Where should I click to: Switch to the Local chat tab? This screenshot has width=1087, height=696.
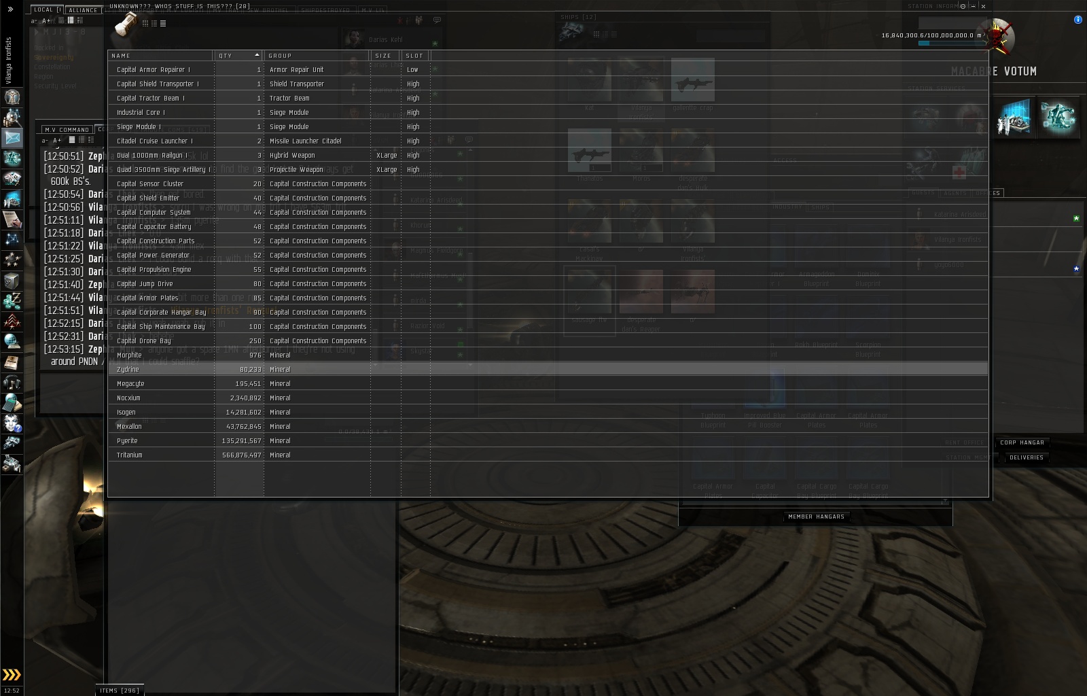pyautogui.click(x=46, y=10)
